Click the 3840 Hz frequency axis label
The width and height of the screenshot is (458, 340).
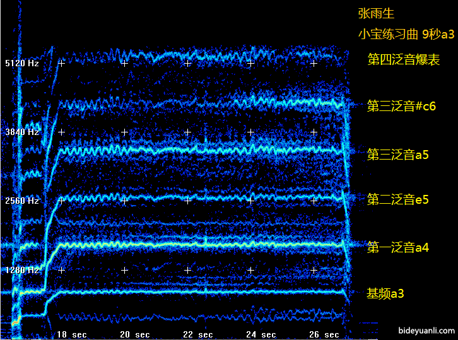(x=22, y=132)
